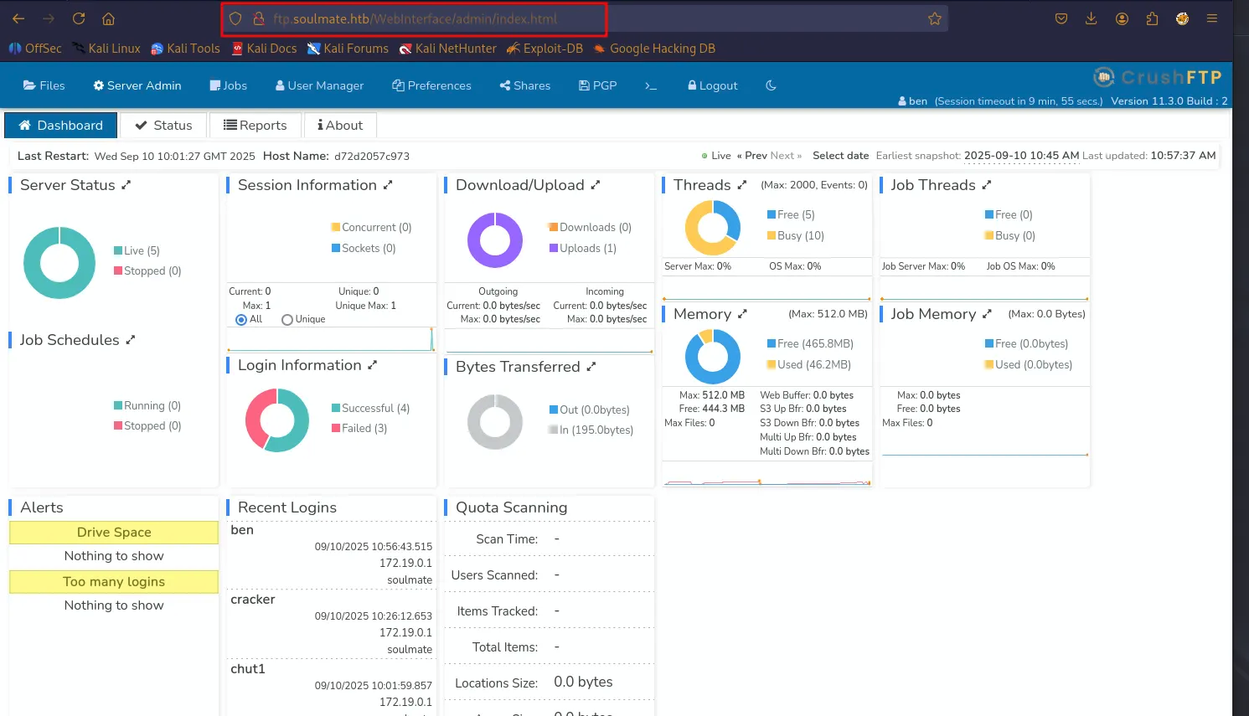Bookmark this page with the star icon
Viewport: 1249px width, 716px height.
tap(935, 18)
